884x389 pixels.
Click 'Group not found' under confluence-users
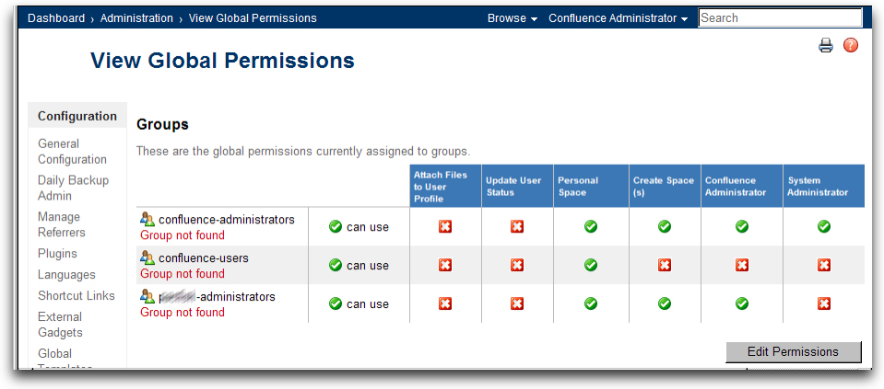pos(183,274)
